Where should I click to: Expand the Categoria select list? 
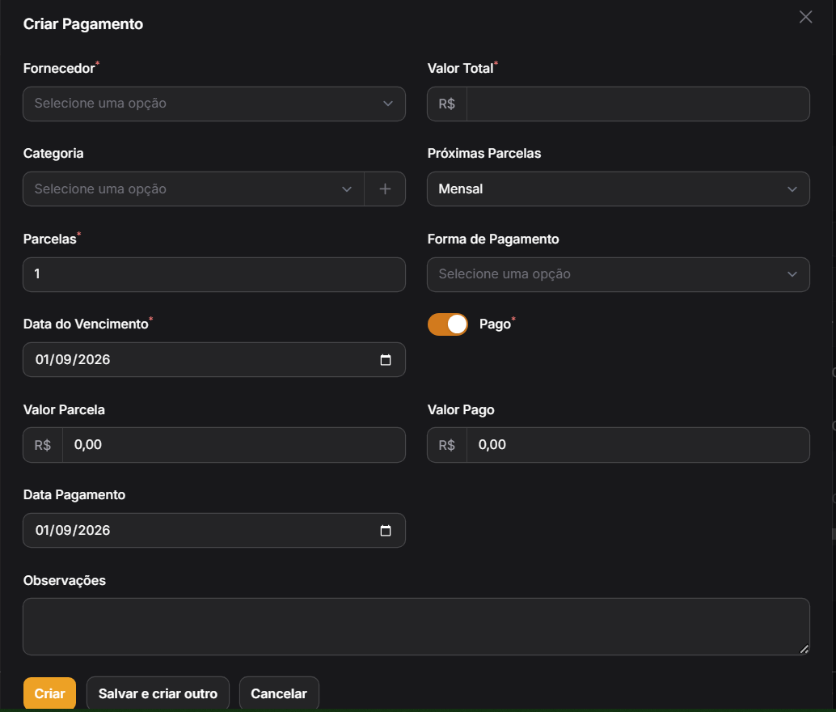pos(193,189)
